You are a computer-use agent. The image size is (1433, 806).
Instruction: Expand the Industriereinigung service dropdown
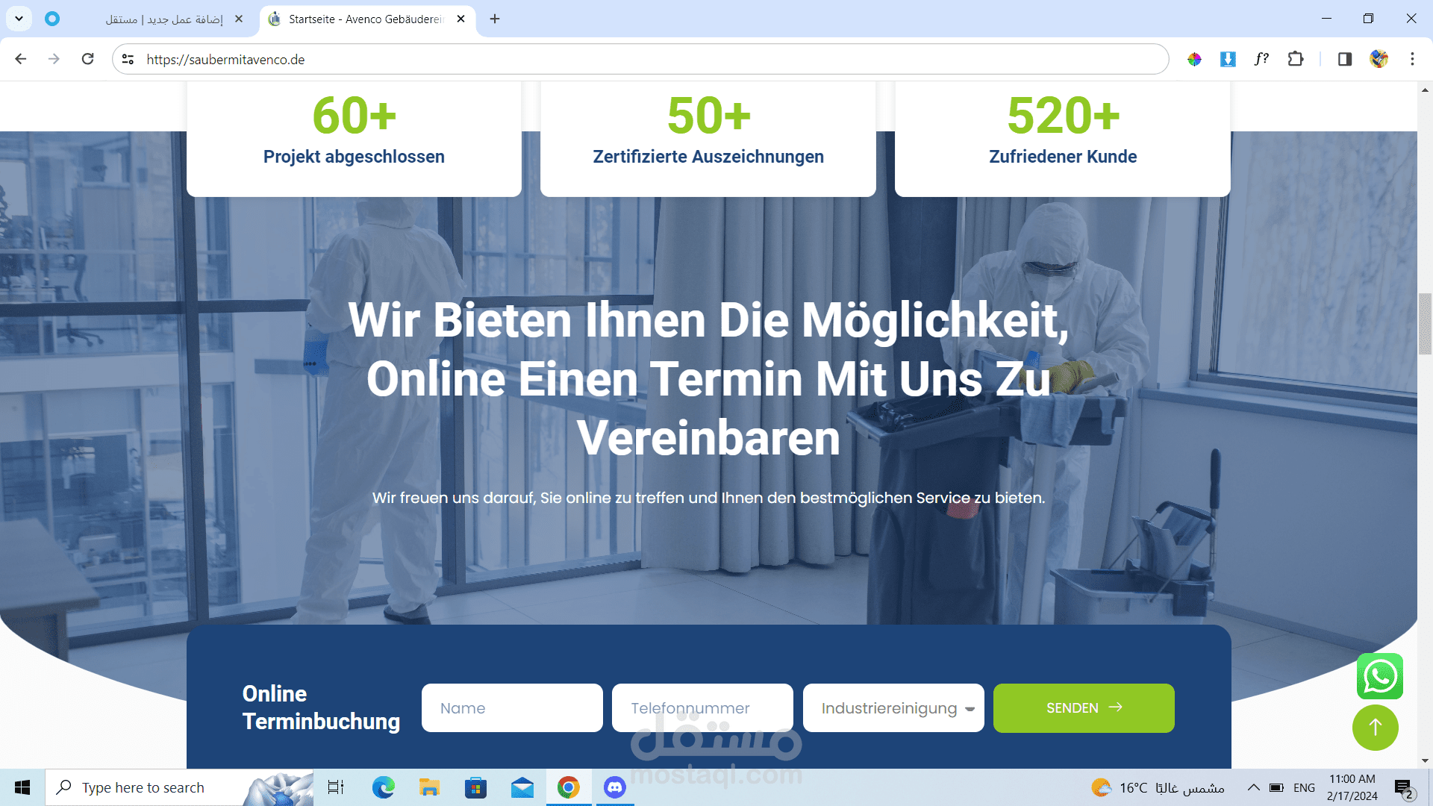tap(893, 707)
